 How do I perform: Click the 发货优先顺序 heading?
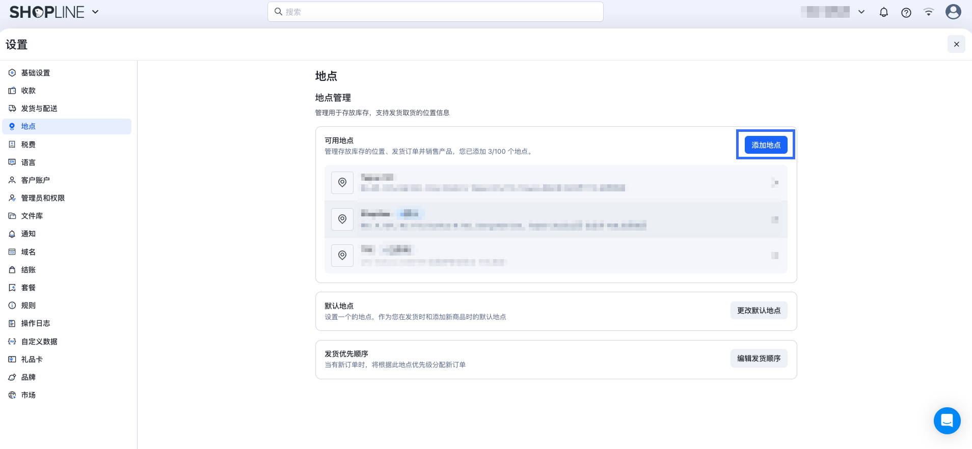346,354
